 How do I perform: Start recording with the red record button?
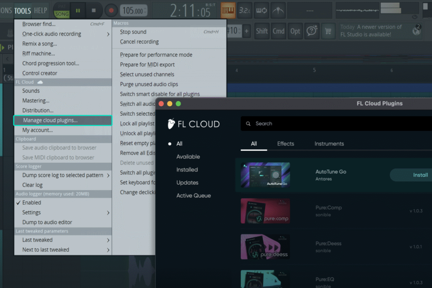[x=111, y=11]
